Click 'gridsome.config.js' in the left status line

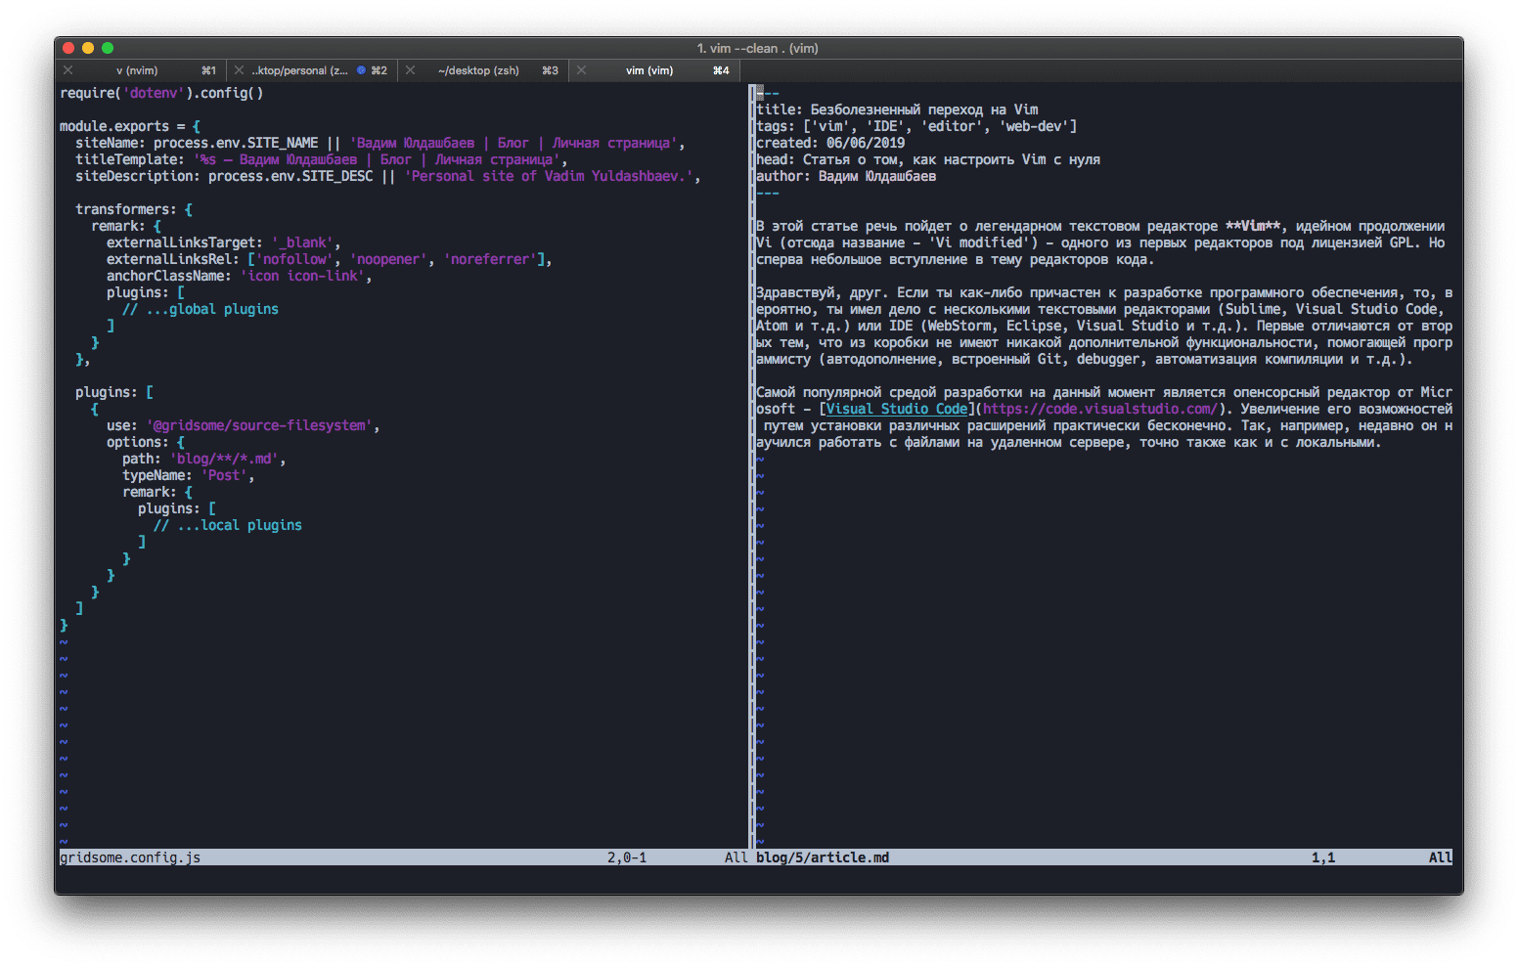tap(130, 857)
